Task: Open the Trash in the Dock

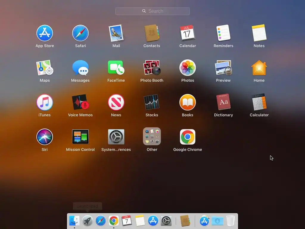Action: 231,221
